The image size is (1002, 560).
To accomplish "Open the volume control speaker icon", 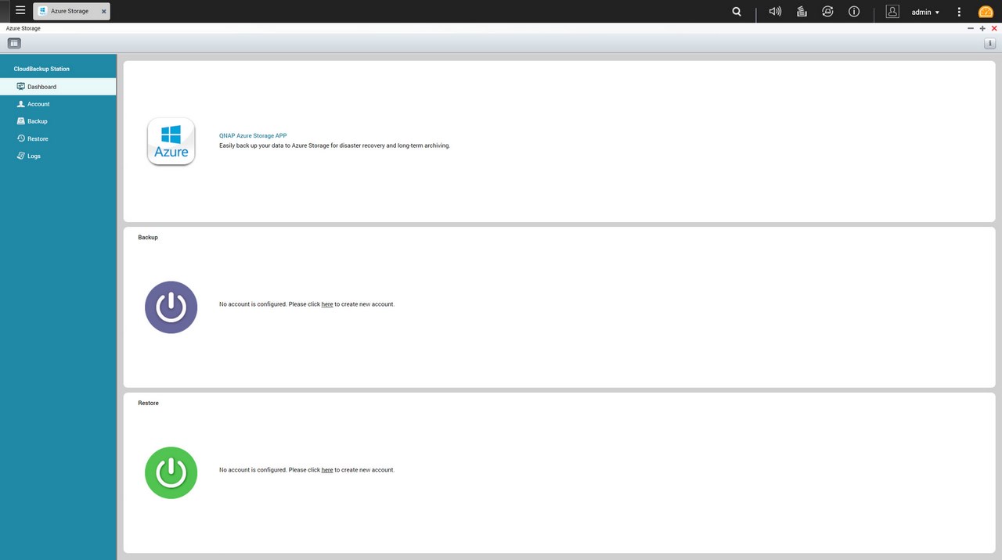I will (x=775, y=12).
